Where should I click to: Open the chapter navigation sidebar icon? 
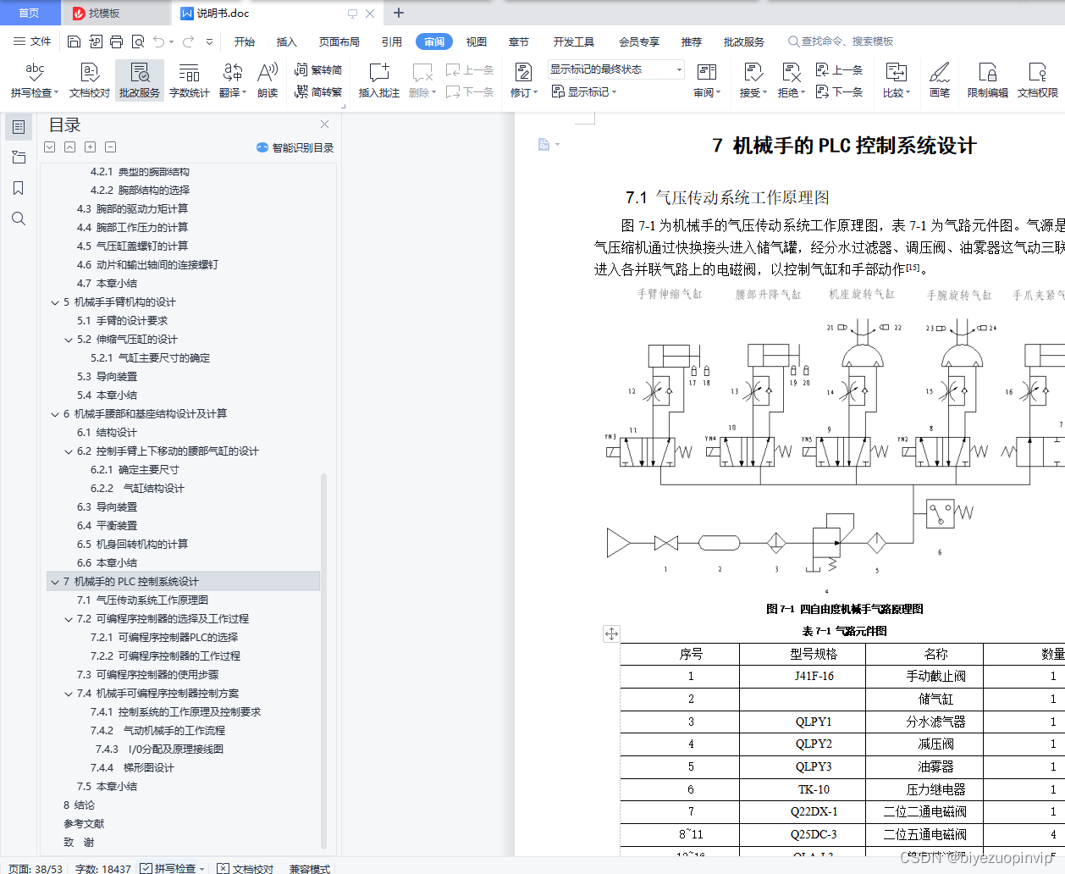coord(18,158)
